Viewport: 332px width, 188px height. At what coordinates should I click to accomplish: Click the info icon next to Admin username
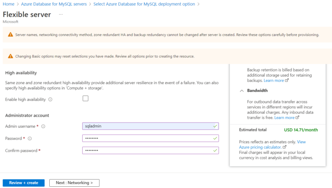(x=43, y=126)
